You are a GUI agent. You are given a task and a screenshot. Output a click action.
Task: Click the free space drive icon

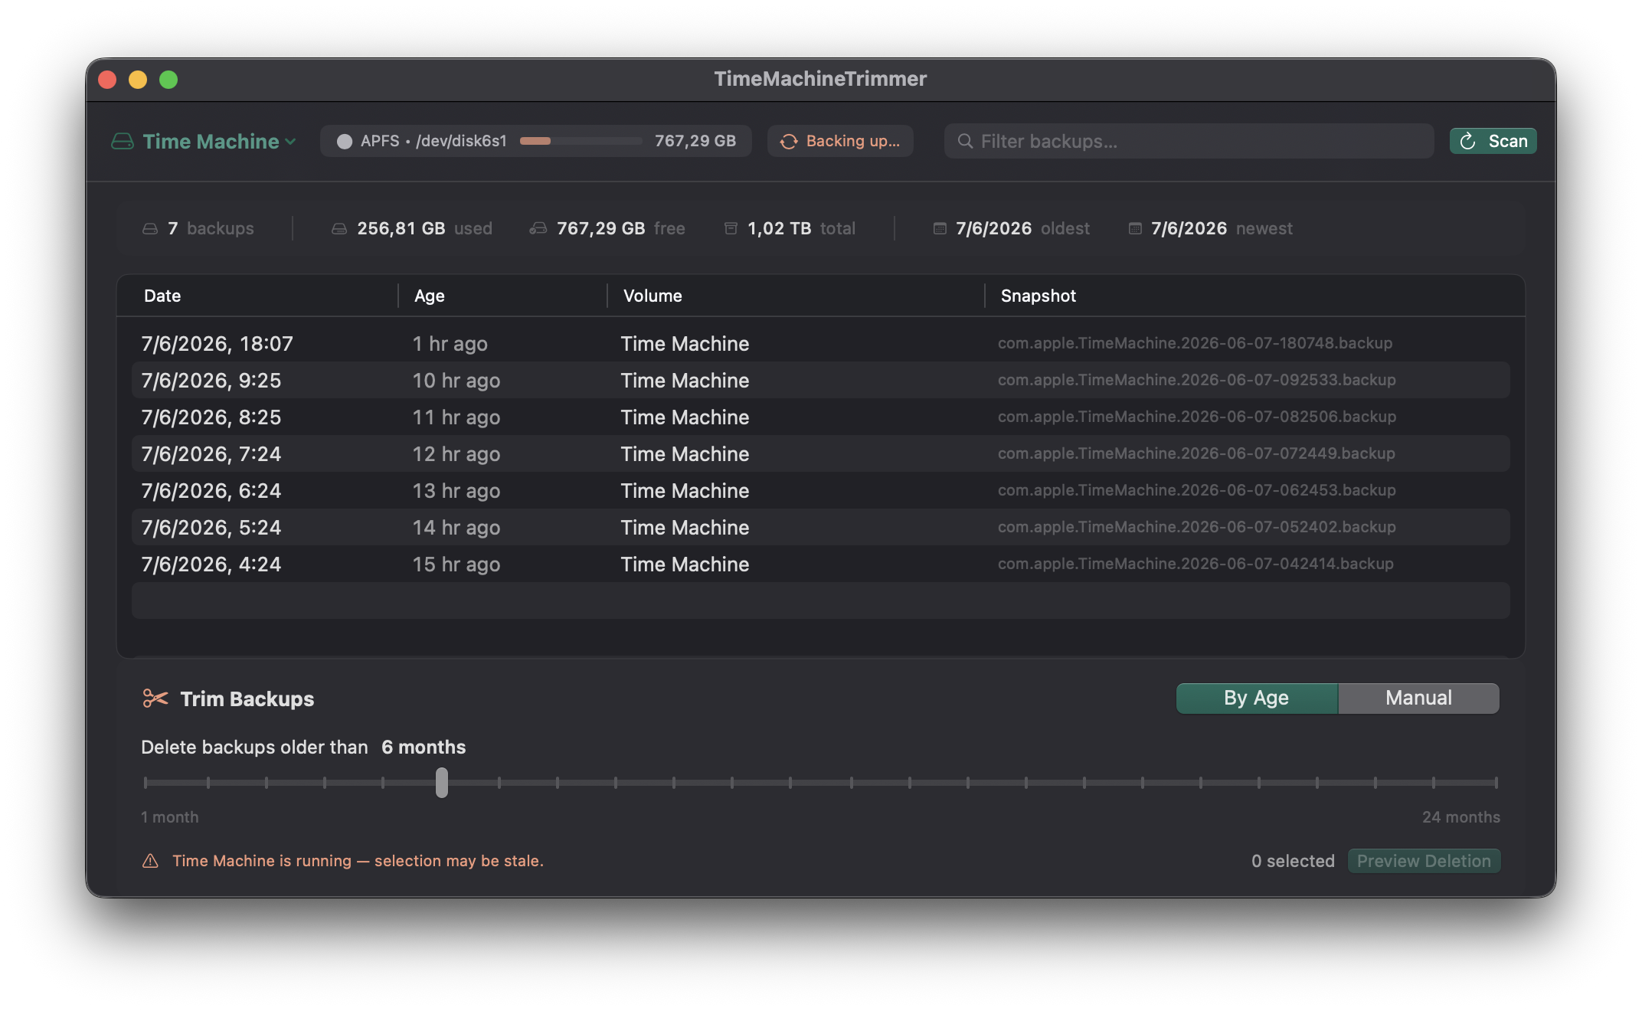click(538, 228)
